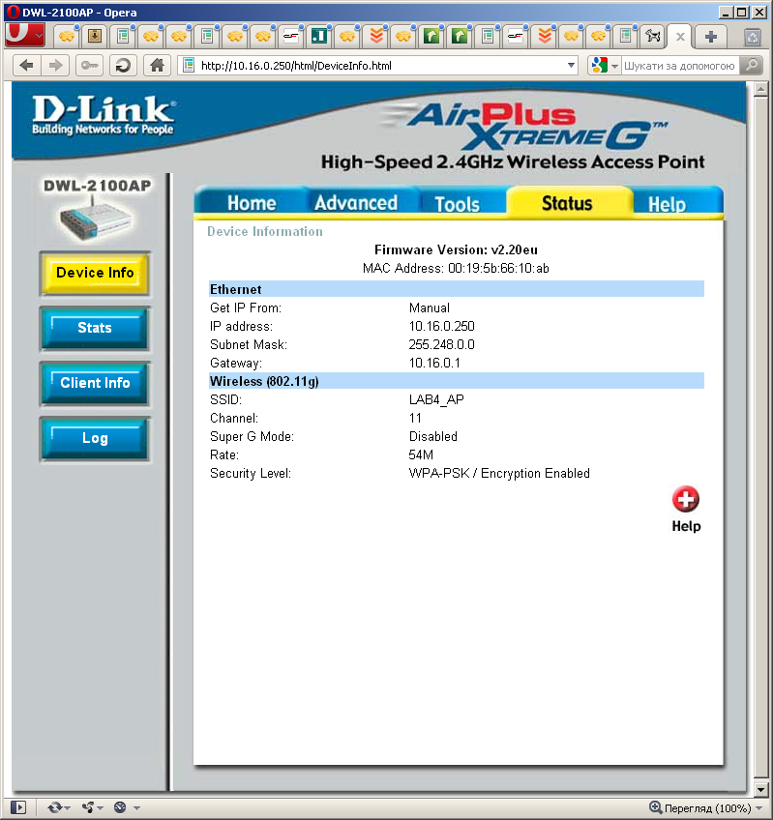Click the page scrollbar up arrow
773x820 pixels.
coord(760,89)
